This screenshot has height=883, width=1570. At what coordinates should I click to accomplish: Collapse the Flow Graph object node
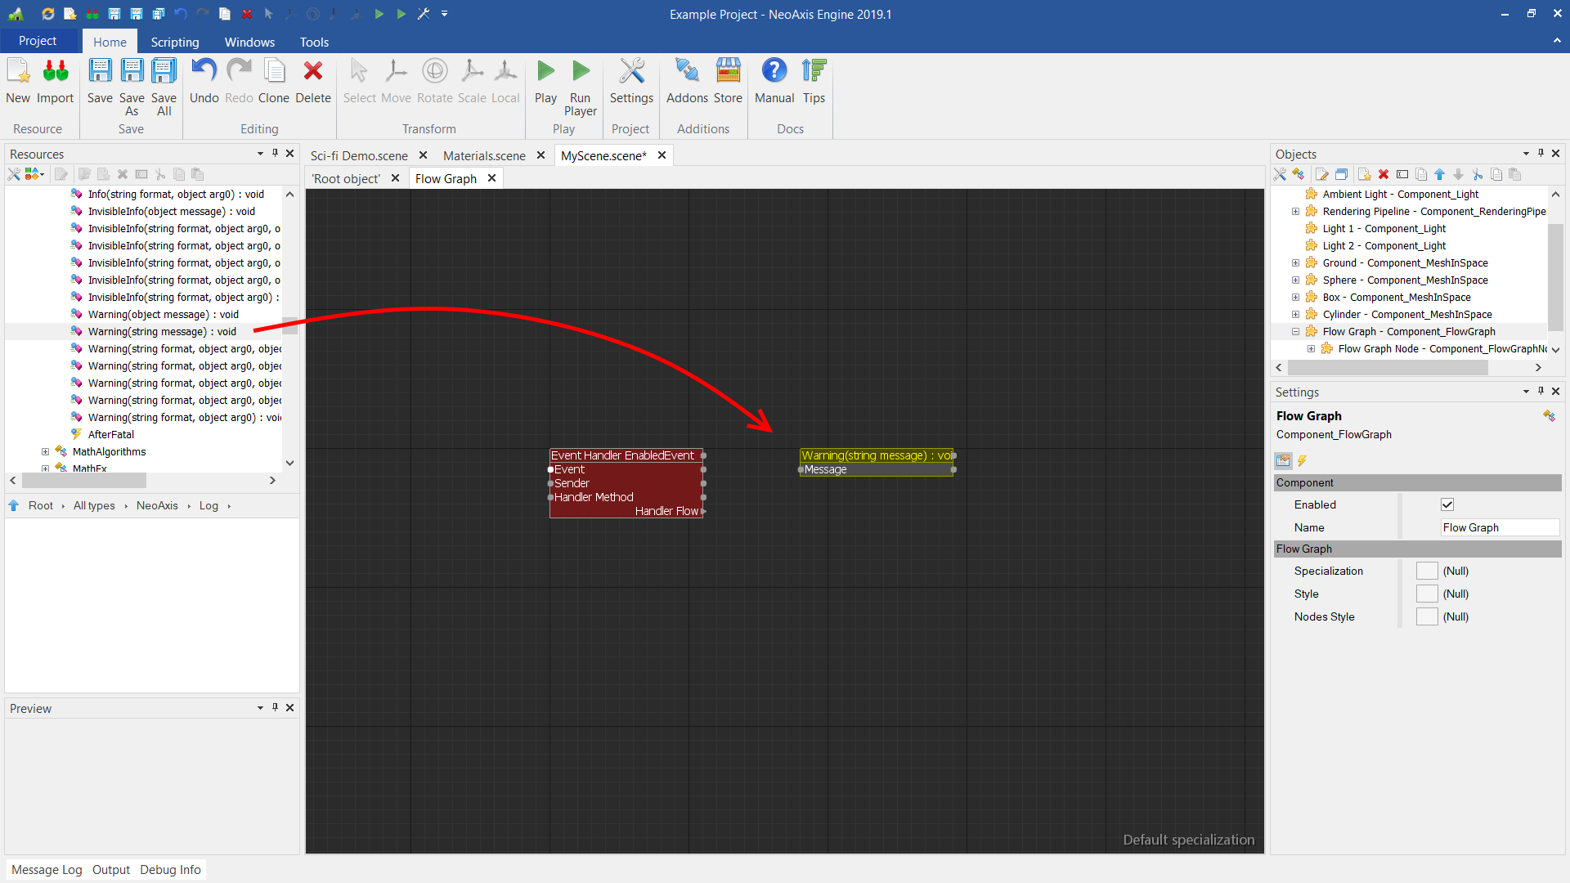pos(1295,331)
